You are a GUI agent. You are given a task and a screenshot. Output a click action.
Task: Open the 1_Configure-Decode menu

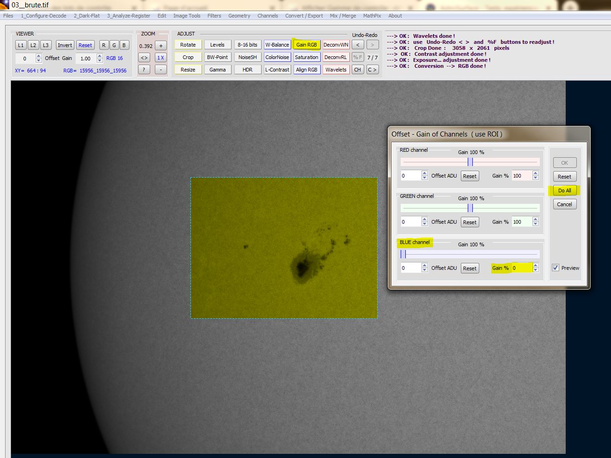point(43,16)
